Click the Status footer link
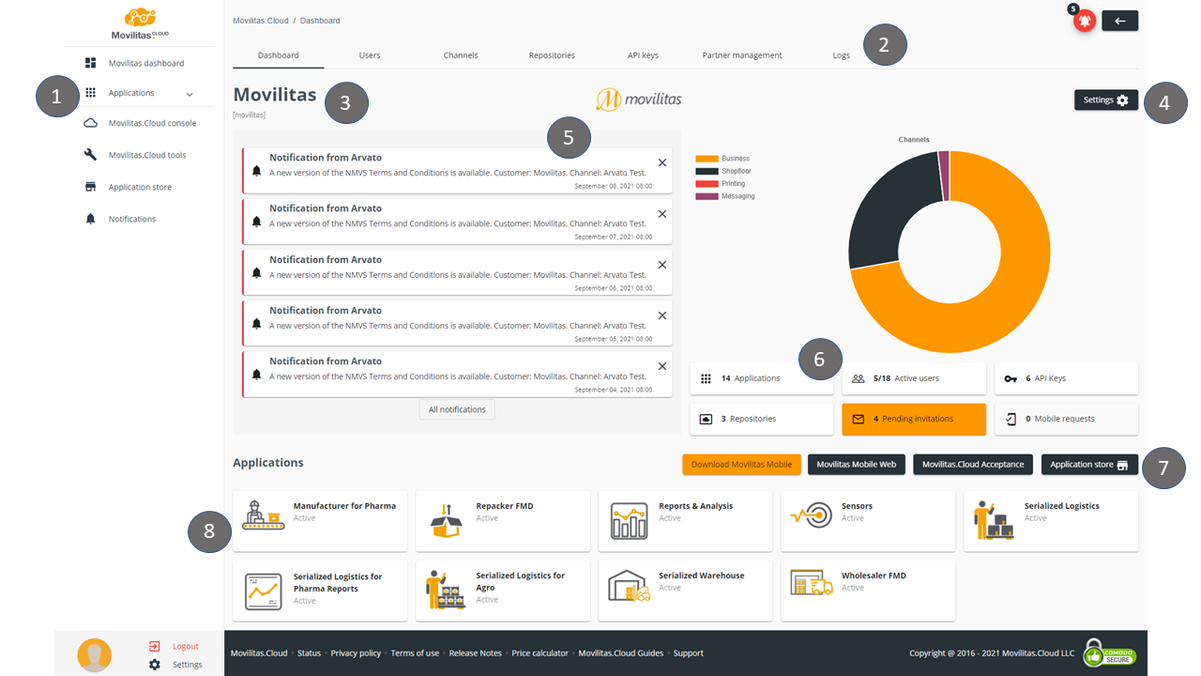This screenshot has width=1201, height=676. 309,653
